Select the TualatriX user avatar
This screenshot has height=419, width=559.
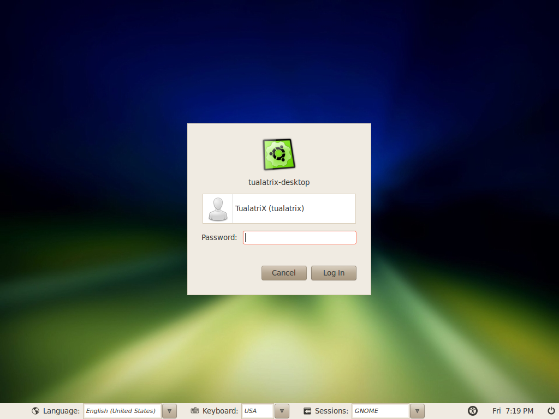[x=218, y=209]
